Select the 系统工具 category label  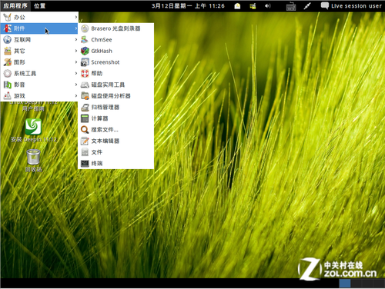point(25,74)
